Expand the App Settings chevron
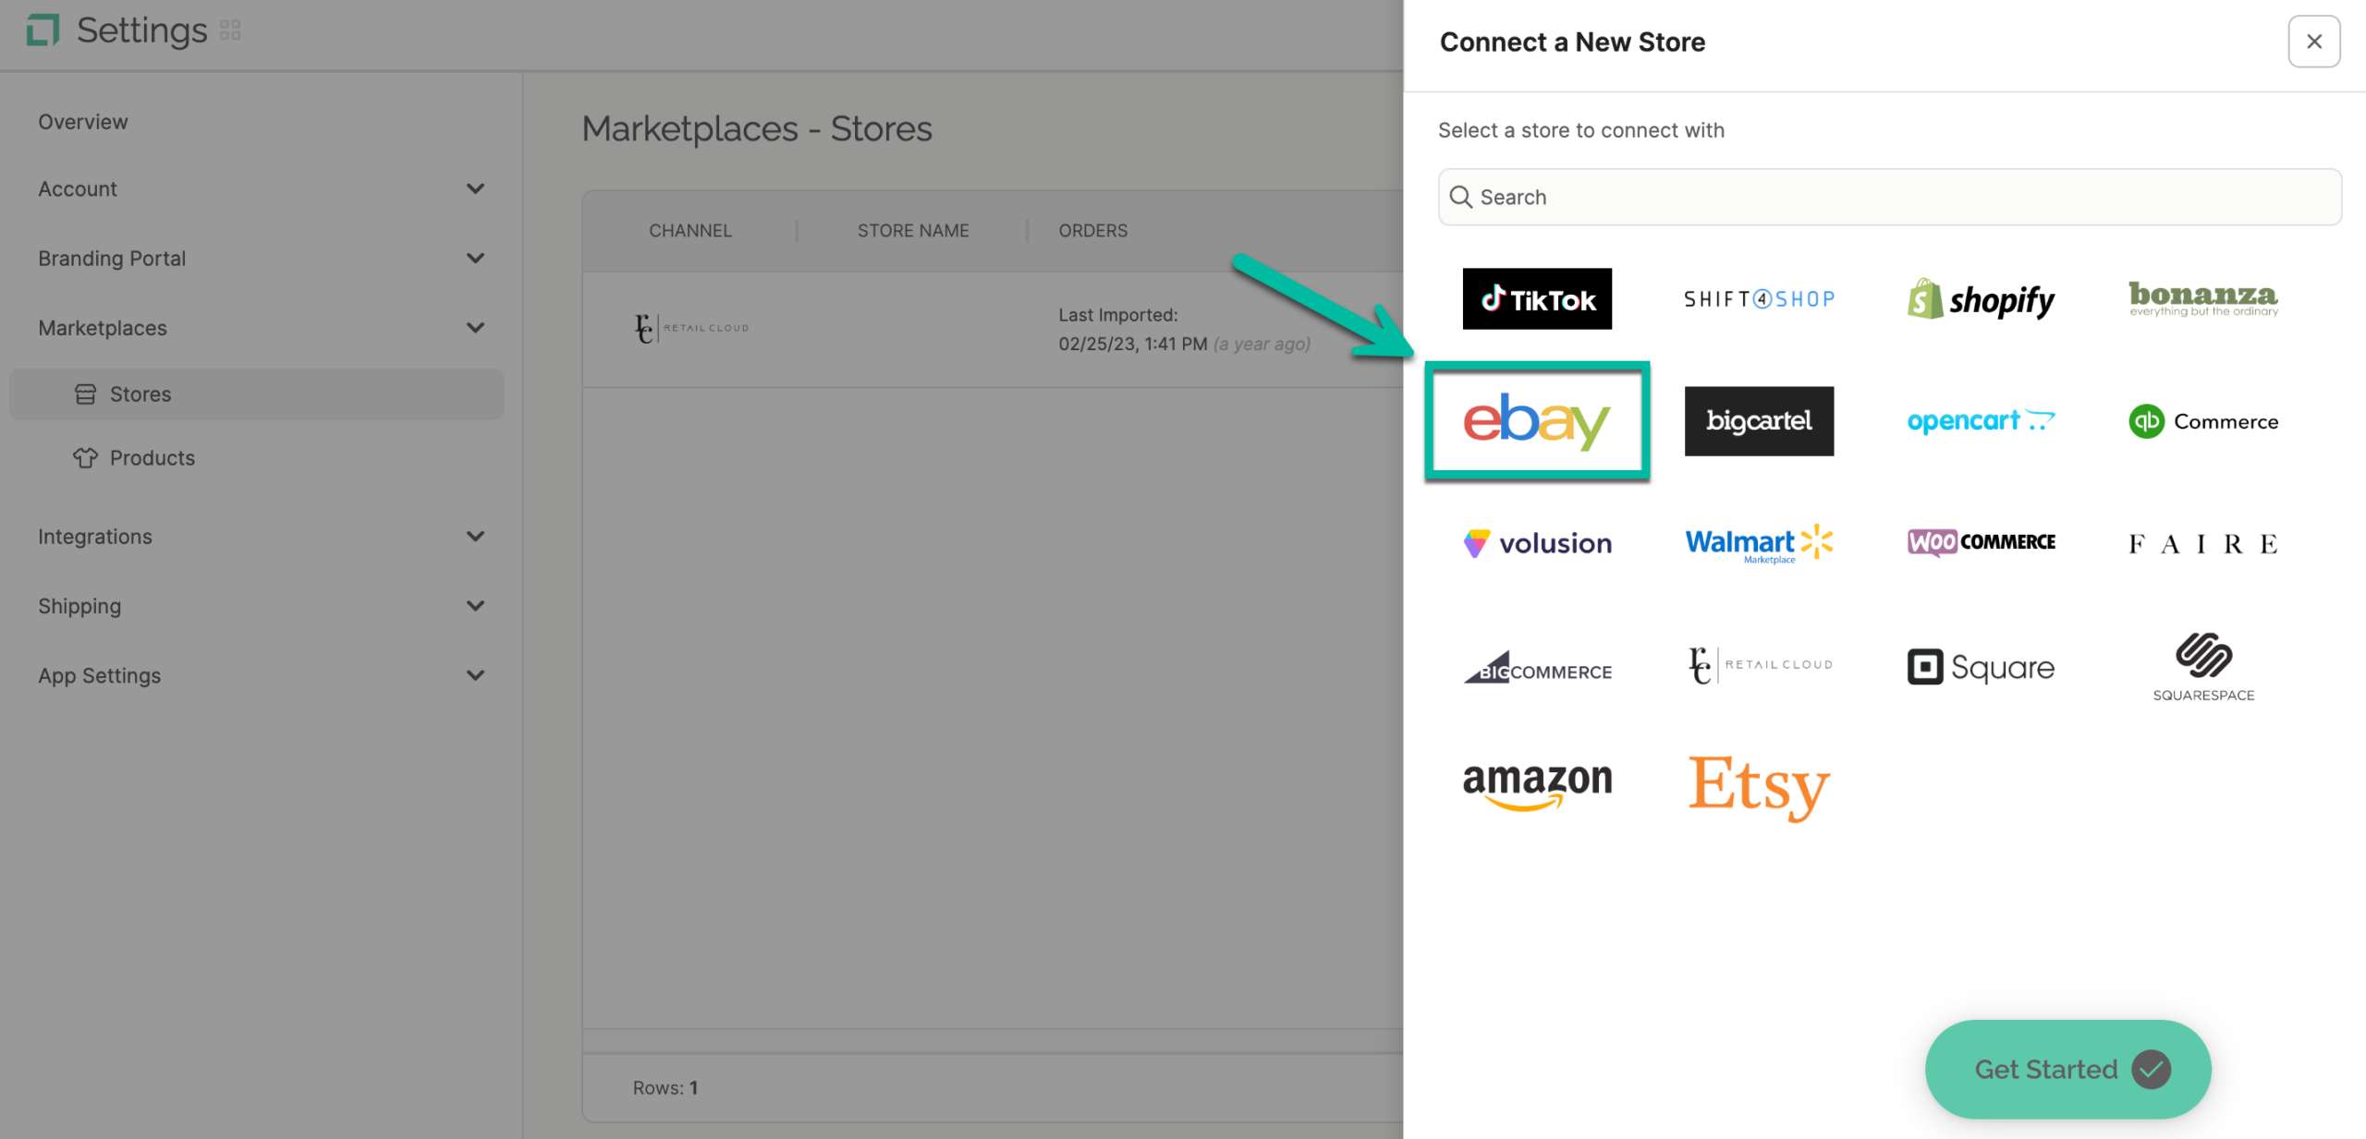Screen dimensions: 2366x1139 click(x=475, y=675)
